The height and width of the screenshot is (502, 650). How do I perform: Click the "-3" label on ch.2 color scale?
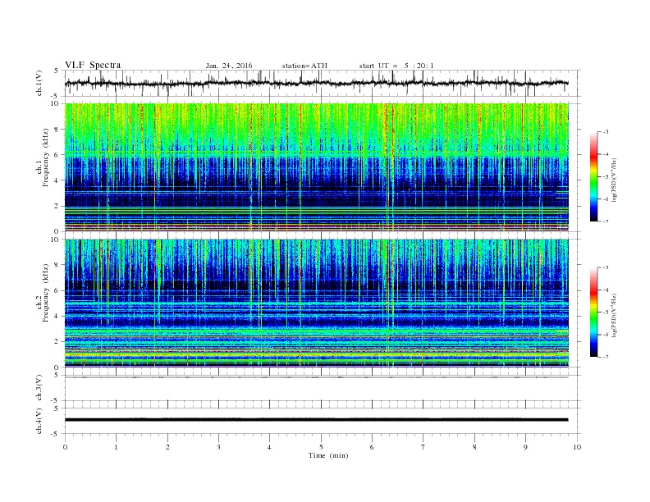(x=606, y=267)
